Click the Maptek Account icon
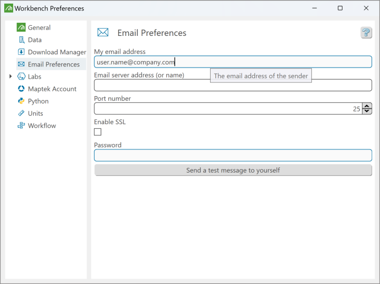 pyautogui.click(x=21, y=89)
